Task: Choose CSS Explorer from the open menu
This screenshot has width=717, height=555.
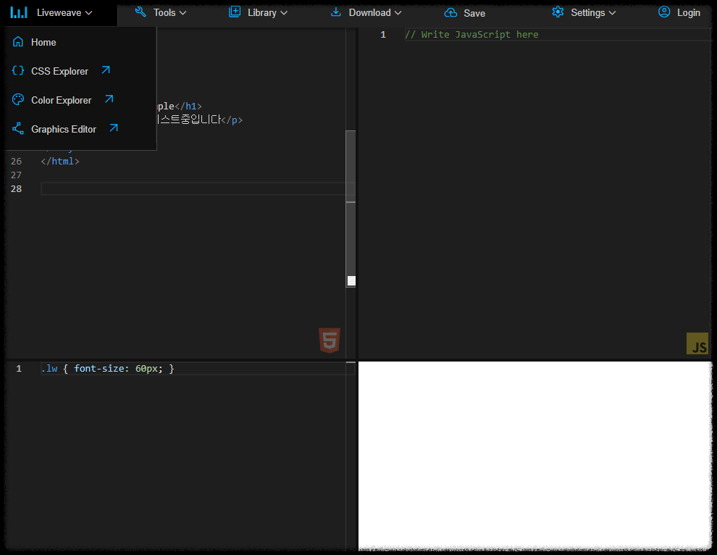Action: 59,71
